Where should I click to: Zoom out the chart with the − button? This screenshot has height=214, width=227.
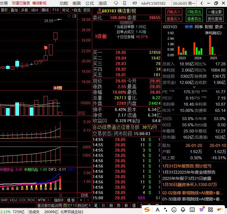click(x=88, y=200)
